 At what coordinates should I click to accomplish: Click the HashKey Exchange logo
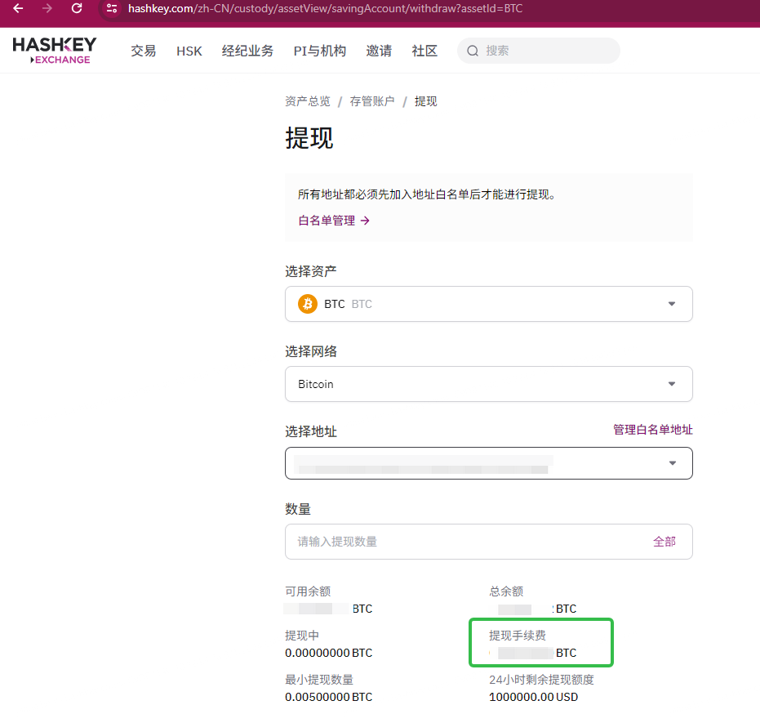pyautogui.click(x=54, y=51)
